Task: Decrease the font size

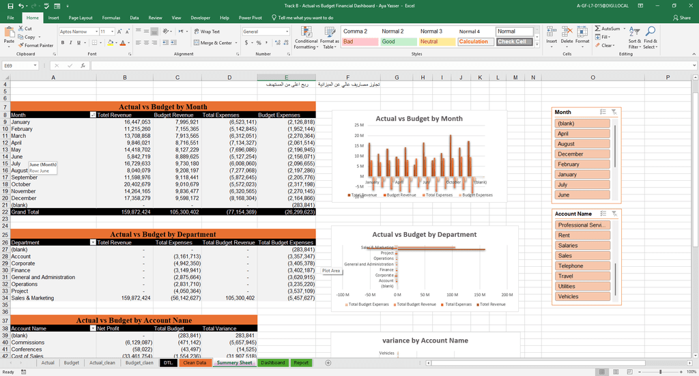Action: (x=127, y=31)
